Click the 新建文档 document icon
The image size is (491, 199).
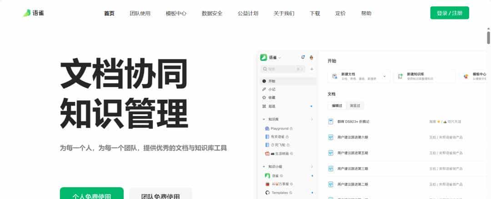(x=335, y=76)
